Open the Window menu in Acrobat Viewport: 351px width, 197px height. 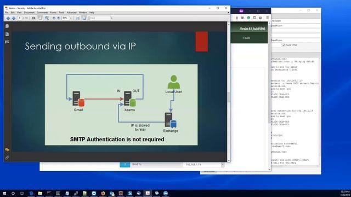click(x=83, y=13)
